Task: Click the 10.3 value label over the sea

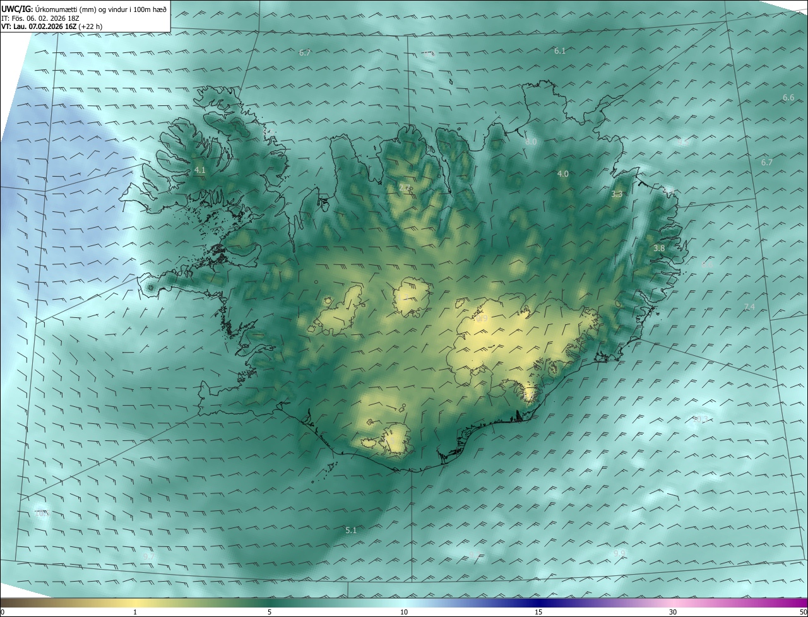Action: click(701, 420)
